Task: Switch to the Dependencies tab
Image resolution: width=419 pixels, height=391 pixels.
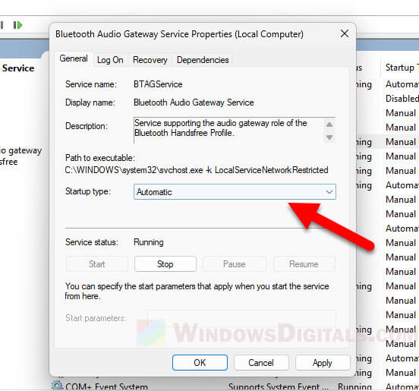Action: 203,60
